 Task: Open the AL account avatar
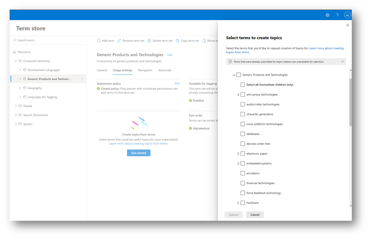[x=347, y=15]
